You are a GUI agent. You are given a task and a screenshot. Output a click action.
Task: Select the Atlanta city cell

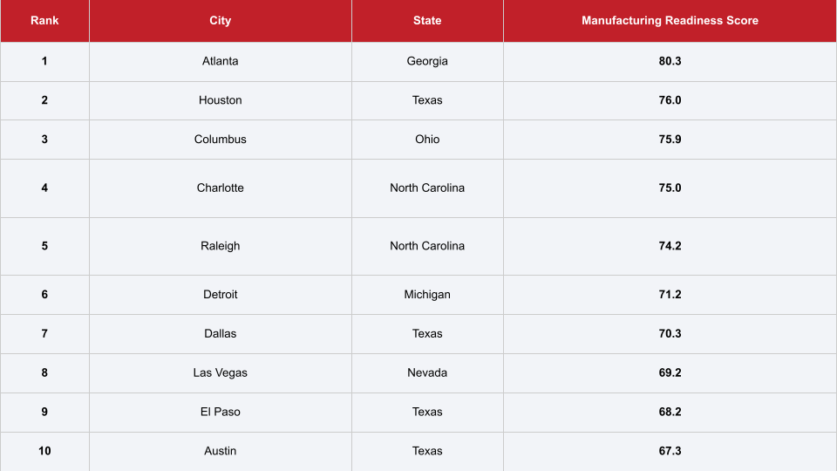point(221,61)
